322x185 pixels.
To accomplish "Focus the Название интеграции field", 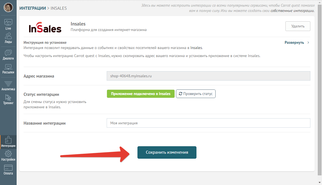I will [208, 123].
